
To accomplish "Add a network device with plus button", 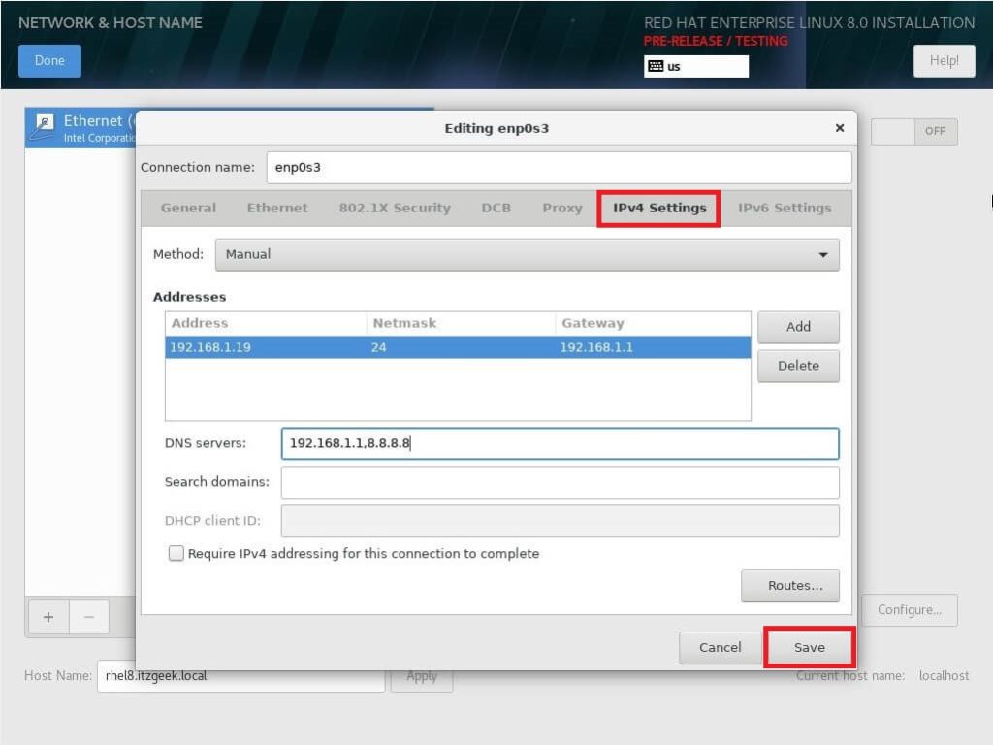I will [48, 616].
